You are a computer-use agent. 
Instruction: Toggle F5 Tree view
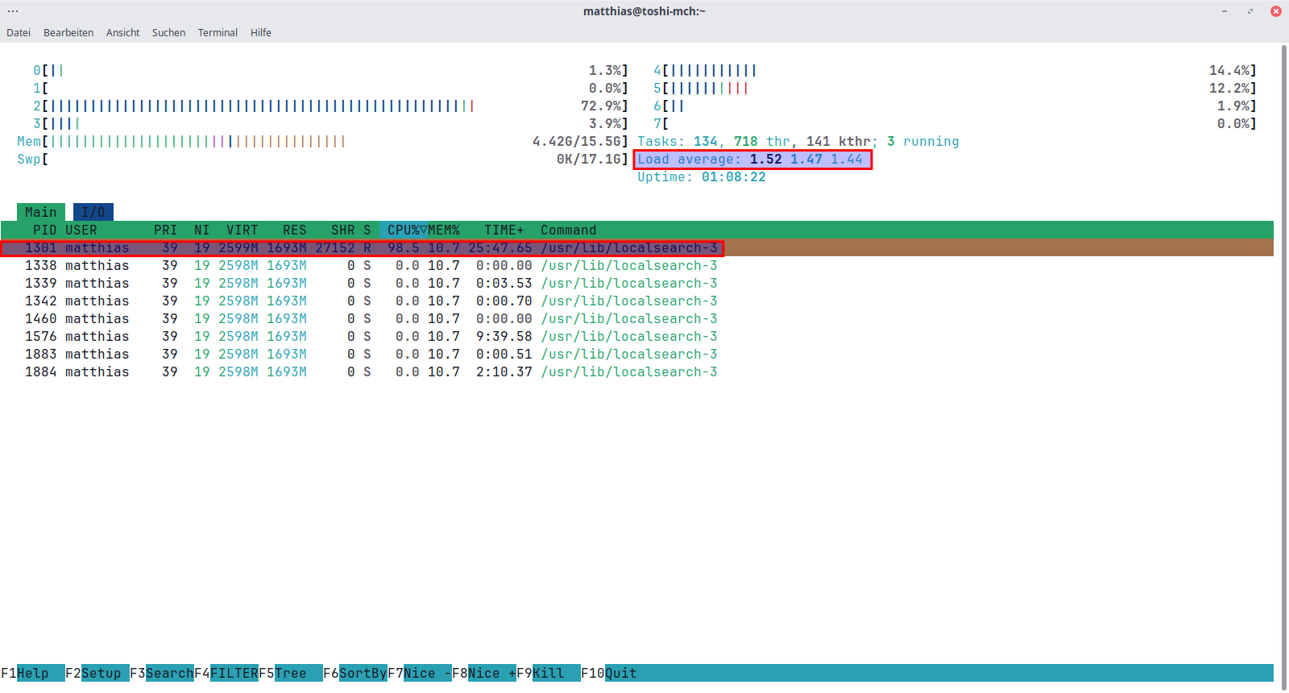(x=290, y=674)
